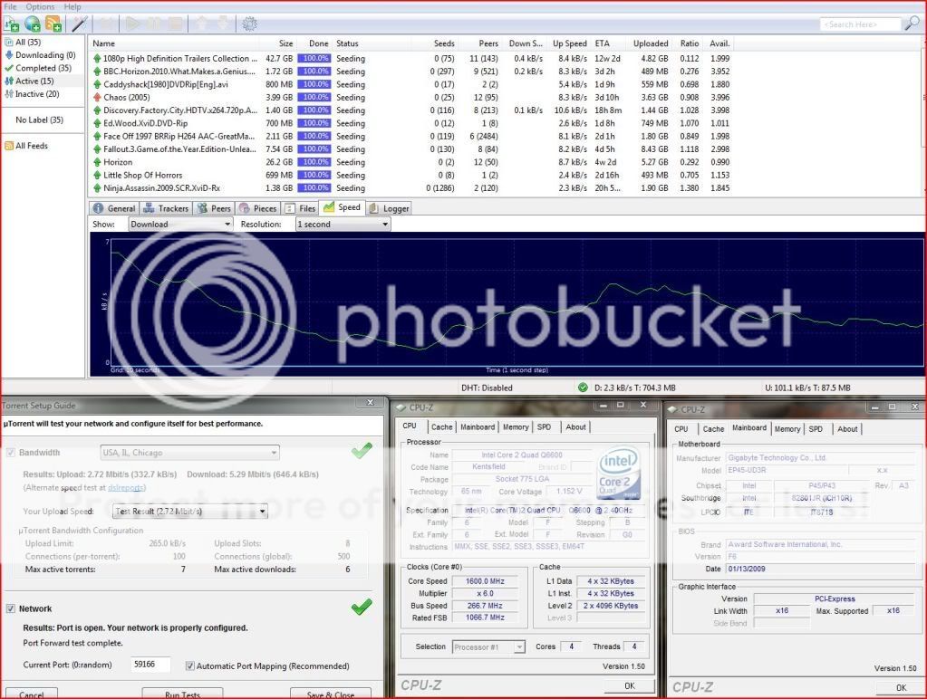Click the Add Torrent toolbar icon
Screen dimensions: 927x699
[x=12, y=24]
